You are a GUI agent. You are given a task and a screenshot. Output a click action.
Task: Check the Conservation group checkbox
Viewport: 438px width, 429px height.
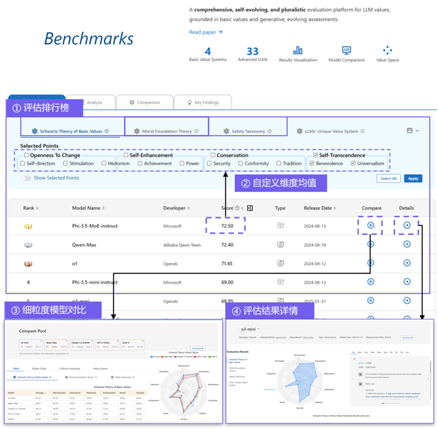pyautogui.click(x=213, y=155)
